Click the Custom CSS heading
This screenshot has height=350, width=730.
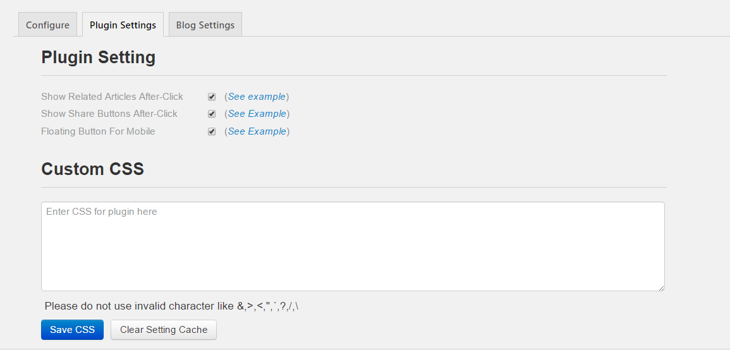tap(92, 169)
